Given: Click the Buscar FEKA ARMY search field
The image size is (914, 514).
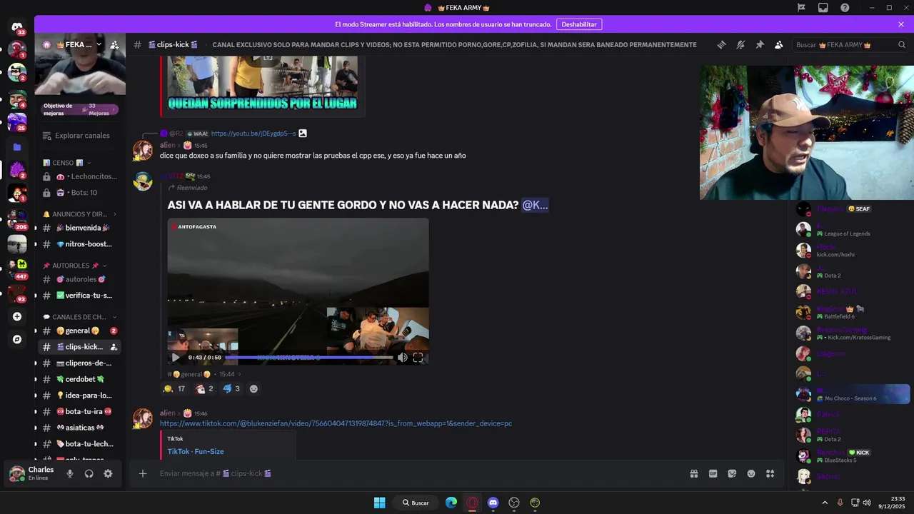Looking at the screenshot, I should click(x=850, y=44).
